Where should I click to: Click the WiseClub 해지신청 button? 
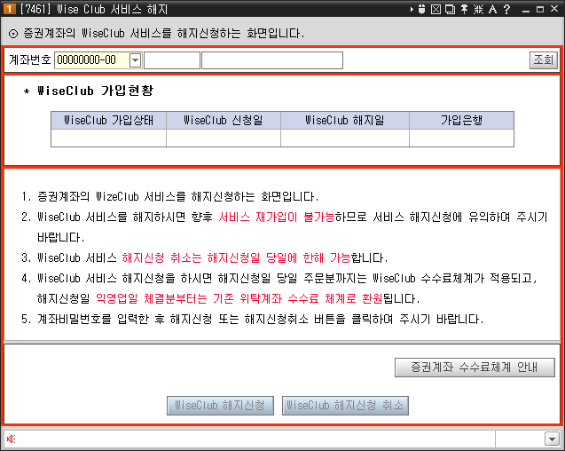click(220, 406)
